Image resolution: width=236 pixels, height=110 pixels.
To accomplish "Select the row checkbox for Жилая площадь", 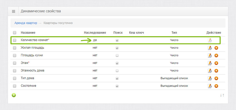I will click(x=14, y=48).
